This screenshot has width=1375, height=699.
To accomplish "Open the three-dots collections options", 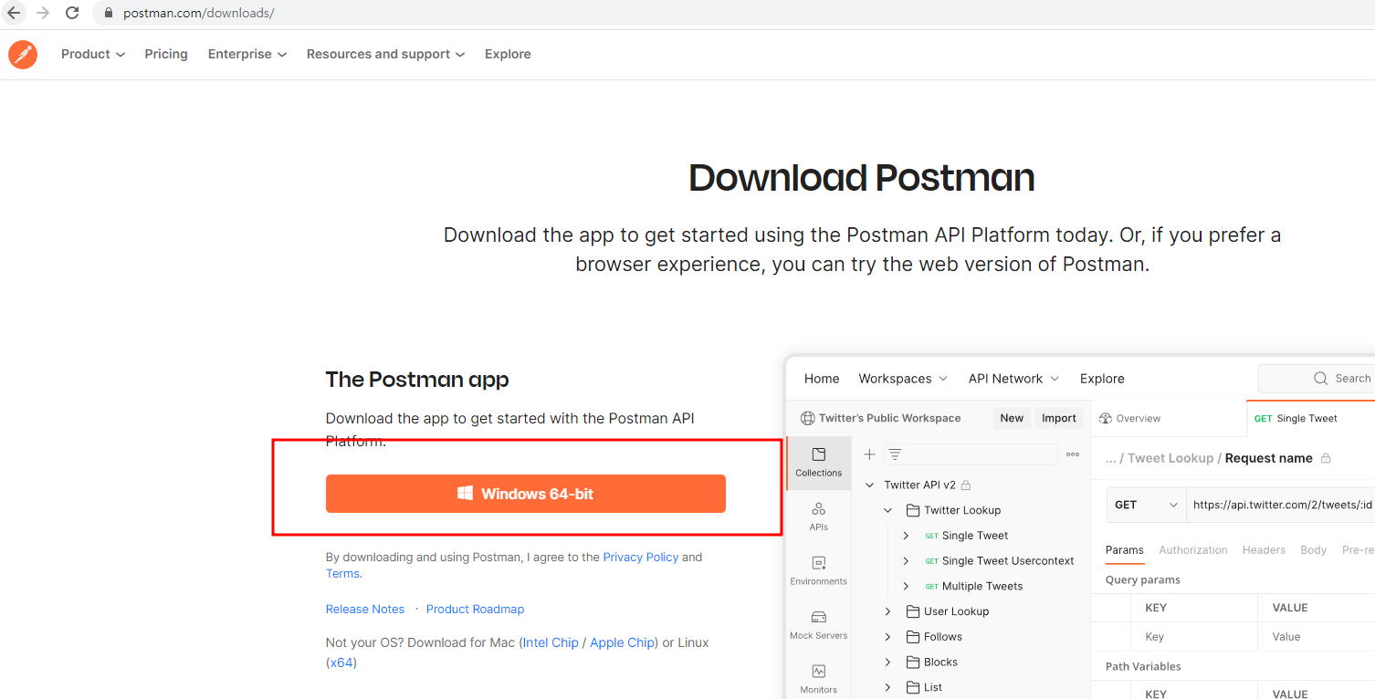I will pos(1073,454).
